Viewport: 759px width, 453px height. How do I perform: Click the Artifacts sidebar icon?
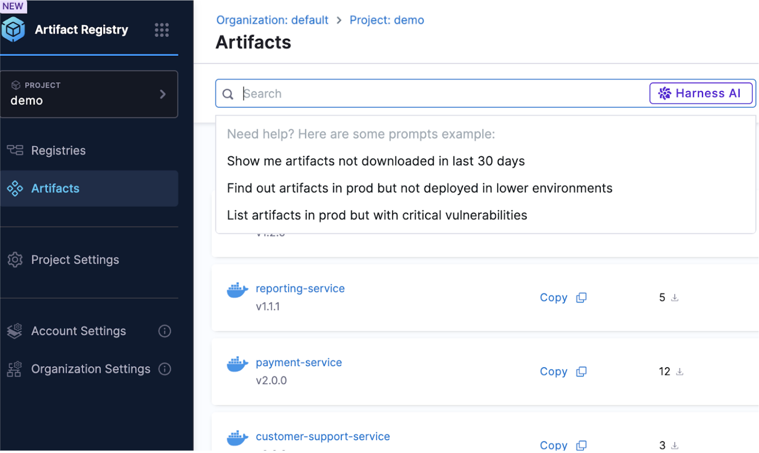pyautogui.click(x=15, y=188)
